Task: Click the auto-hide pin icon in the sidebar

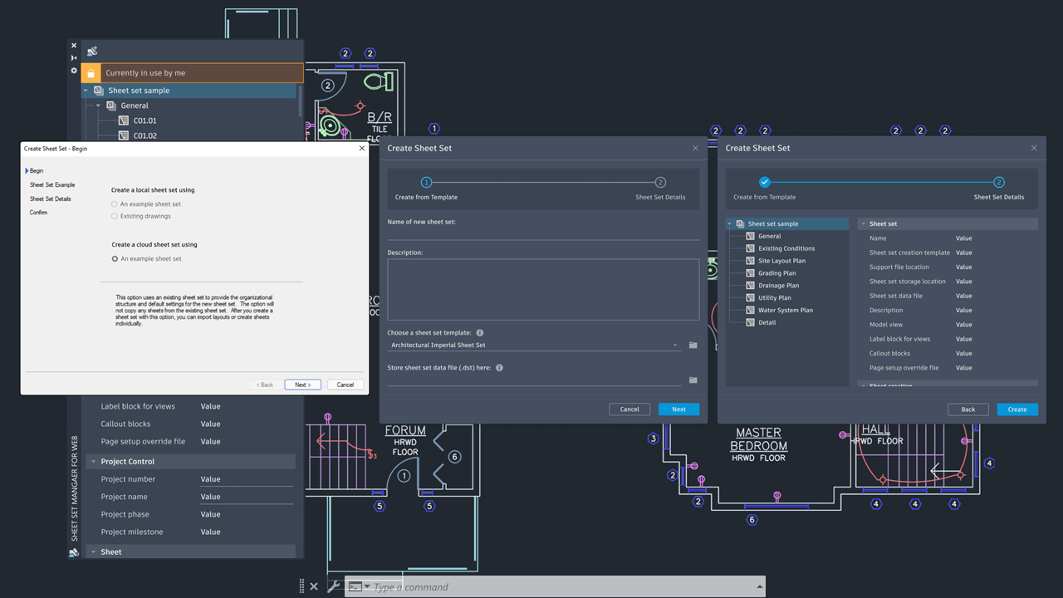Action: [x=73, y=57]
